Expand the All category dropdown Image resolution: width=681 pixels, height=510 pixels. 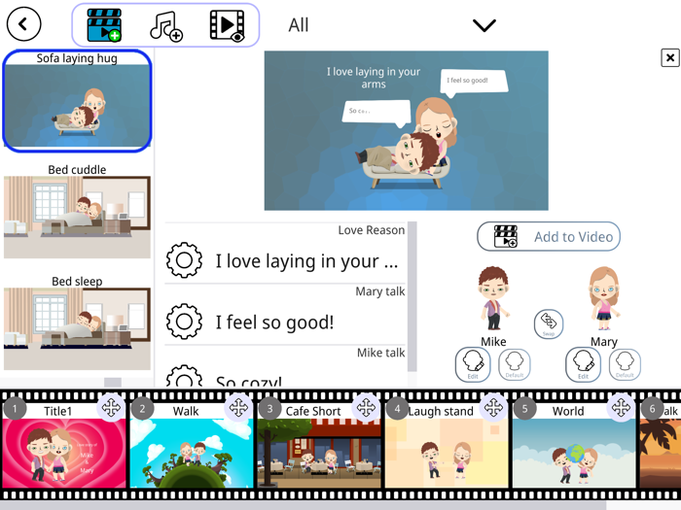(391, 25)
